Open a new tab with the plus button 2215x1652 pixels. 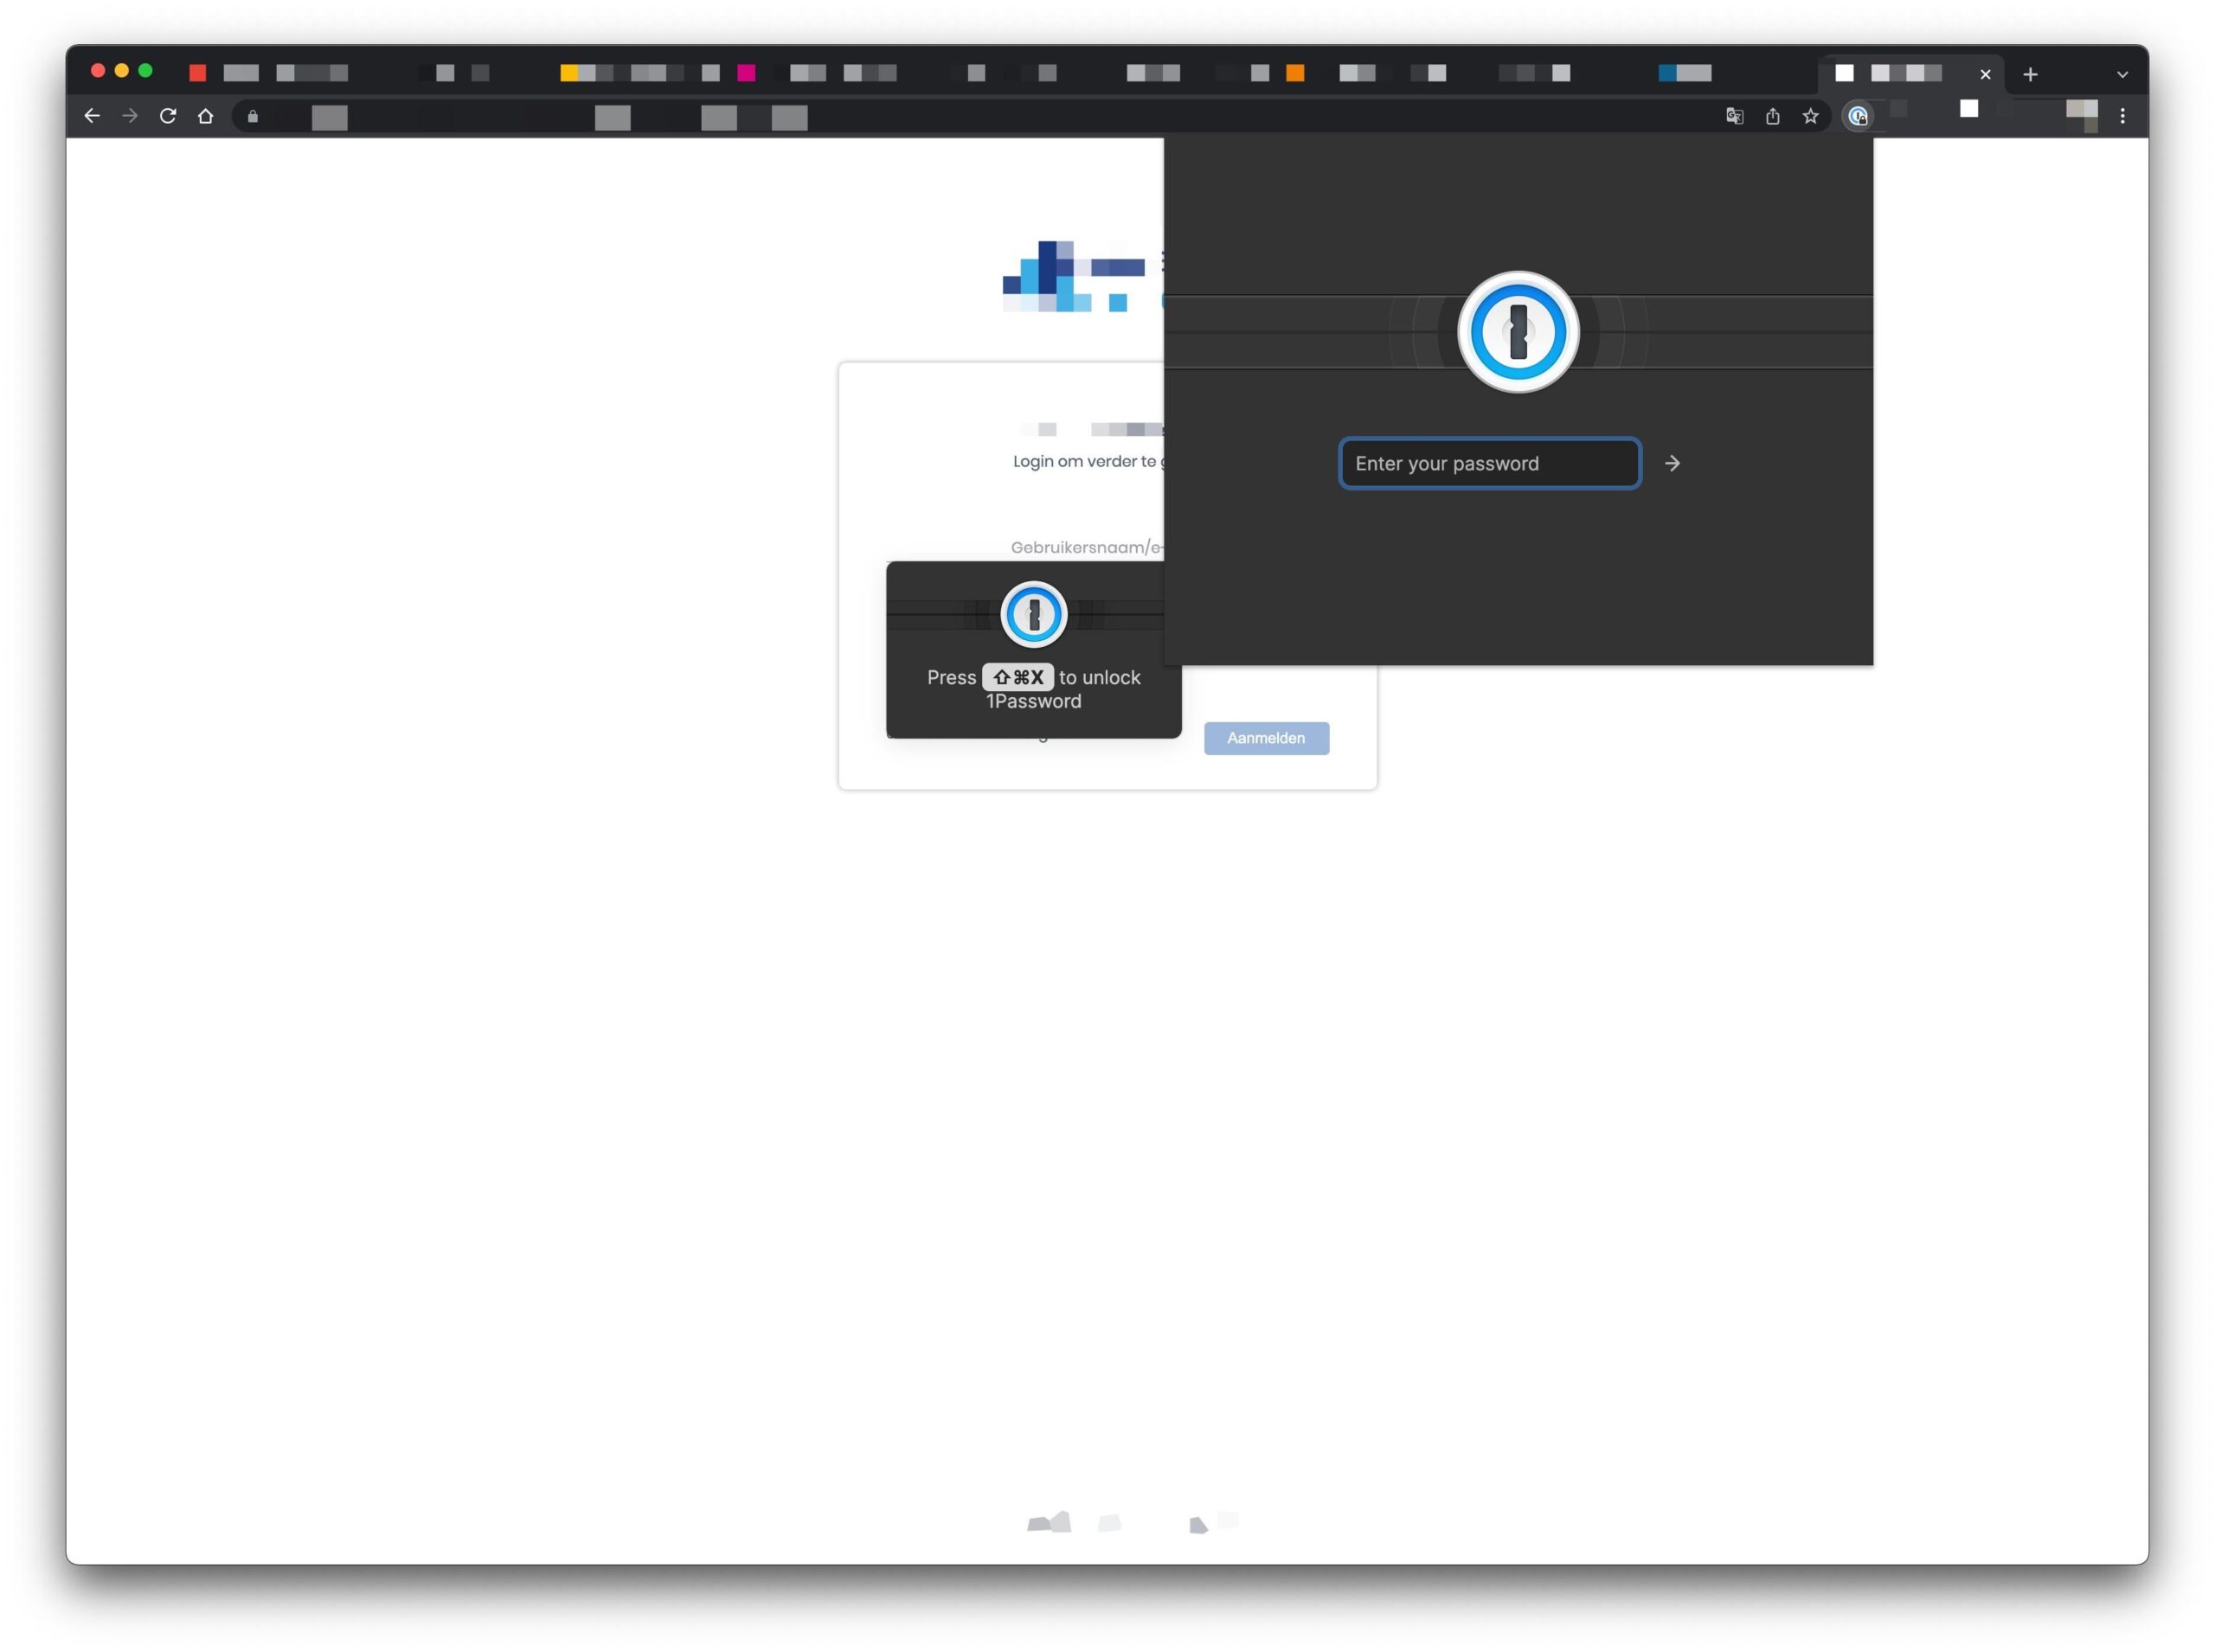(x=2030, y=74)
